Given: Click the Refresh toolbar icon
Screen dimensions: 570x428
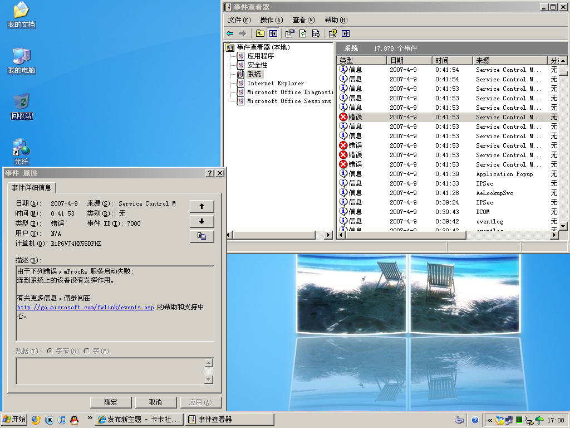Looking at the screenshot, I should (x=303, y=33).
